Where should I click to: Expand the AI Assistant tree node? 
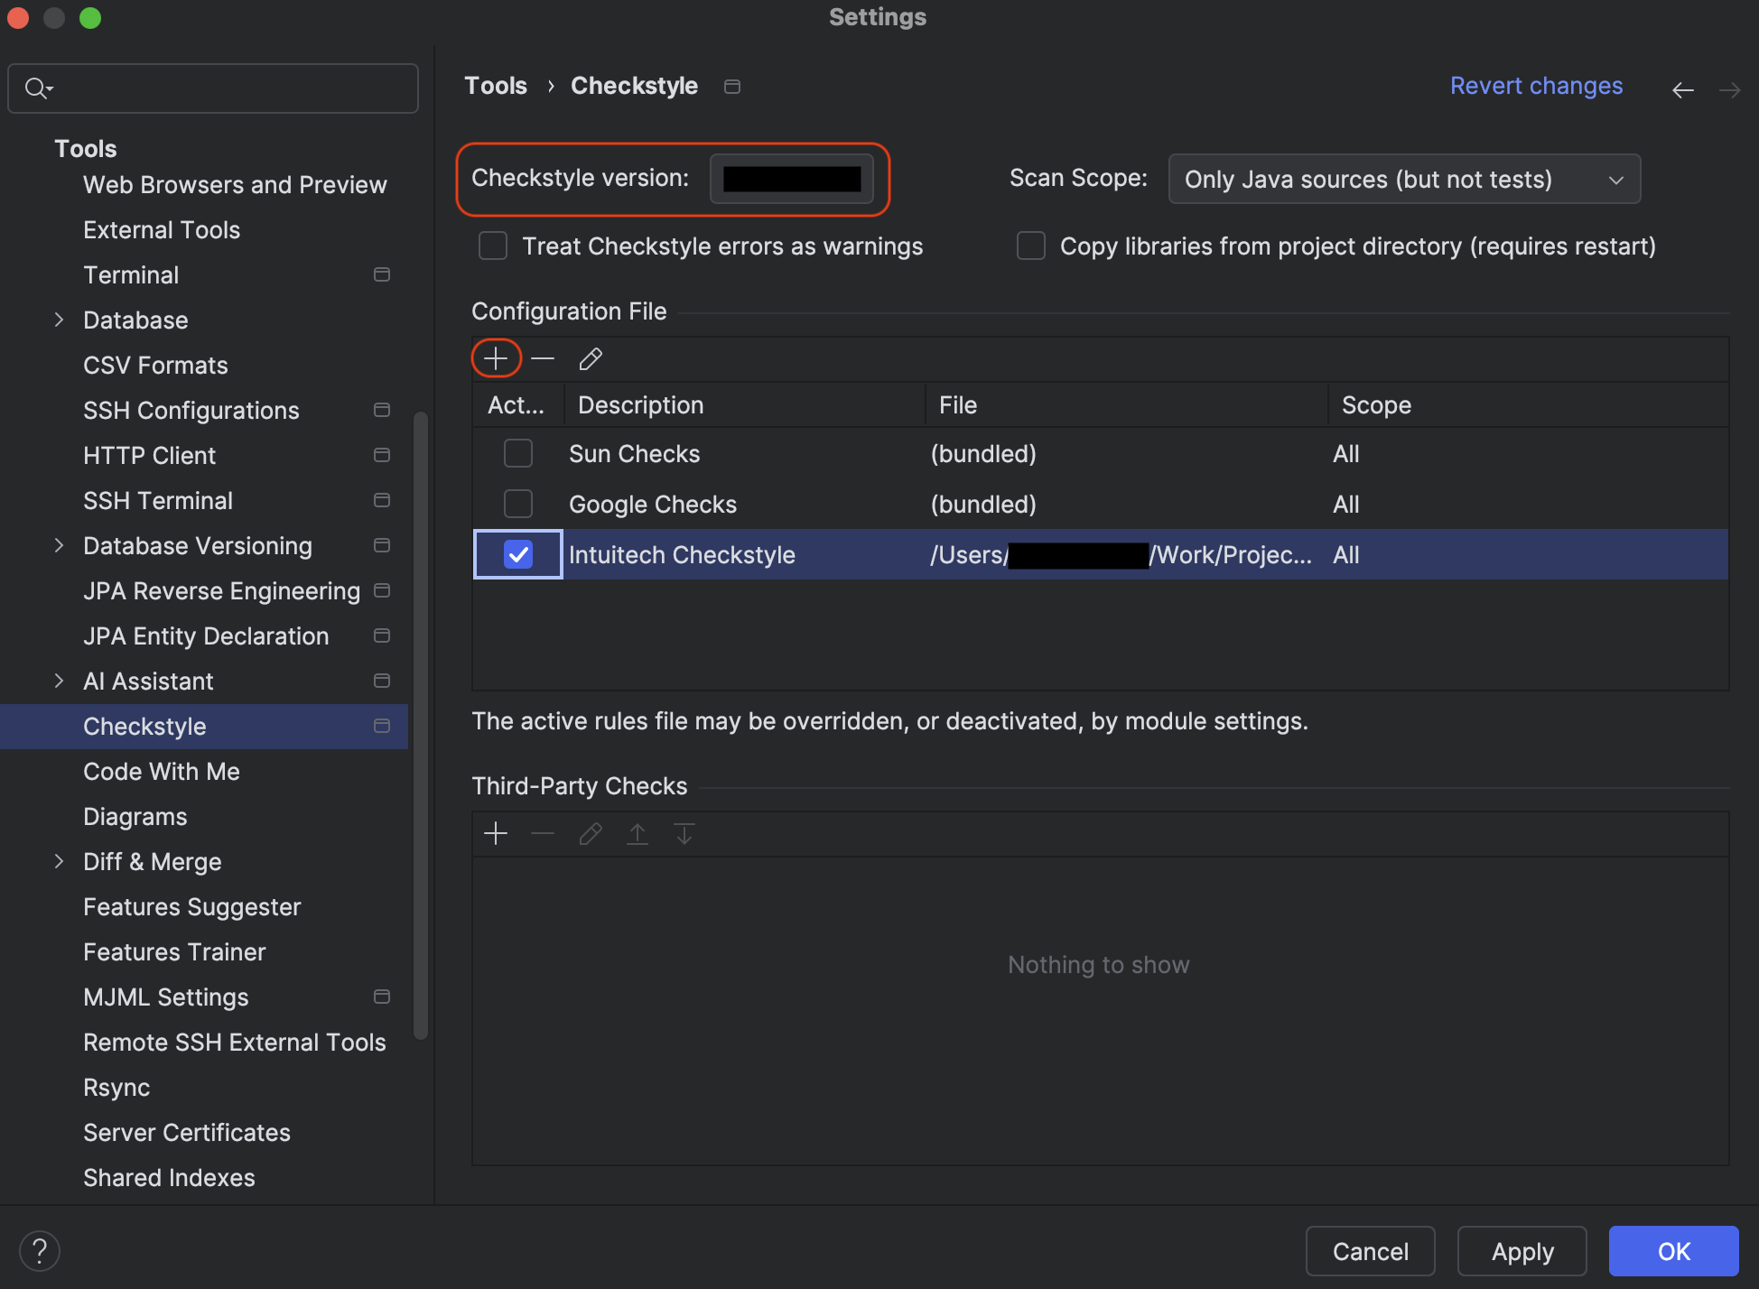pos(59,681)
